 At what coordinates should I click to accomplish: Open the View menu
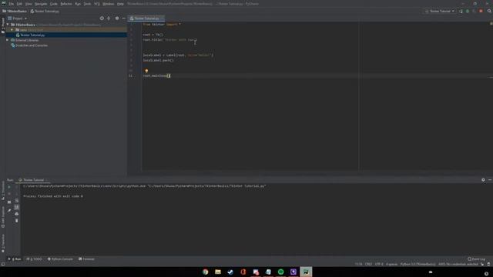pyautogui.click(x=29, y=4)
